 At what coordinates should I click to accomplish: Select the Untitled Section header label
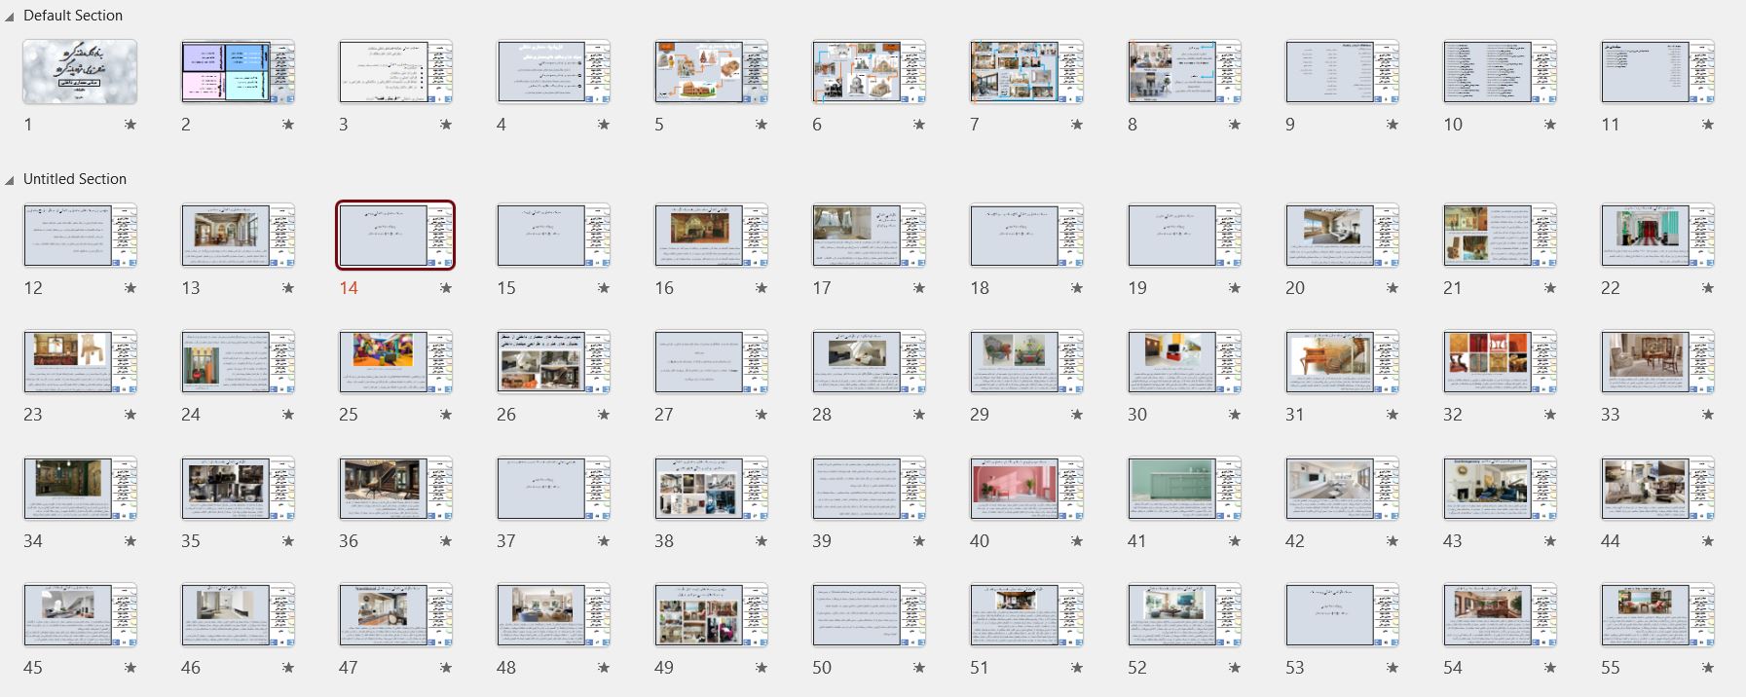tap(75, 179)
